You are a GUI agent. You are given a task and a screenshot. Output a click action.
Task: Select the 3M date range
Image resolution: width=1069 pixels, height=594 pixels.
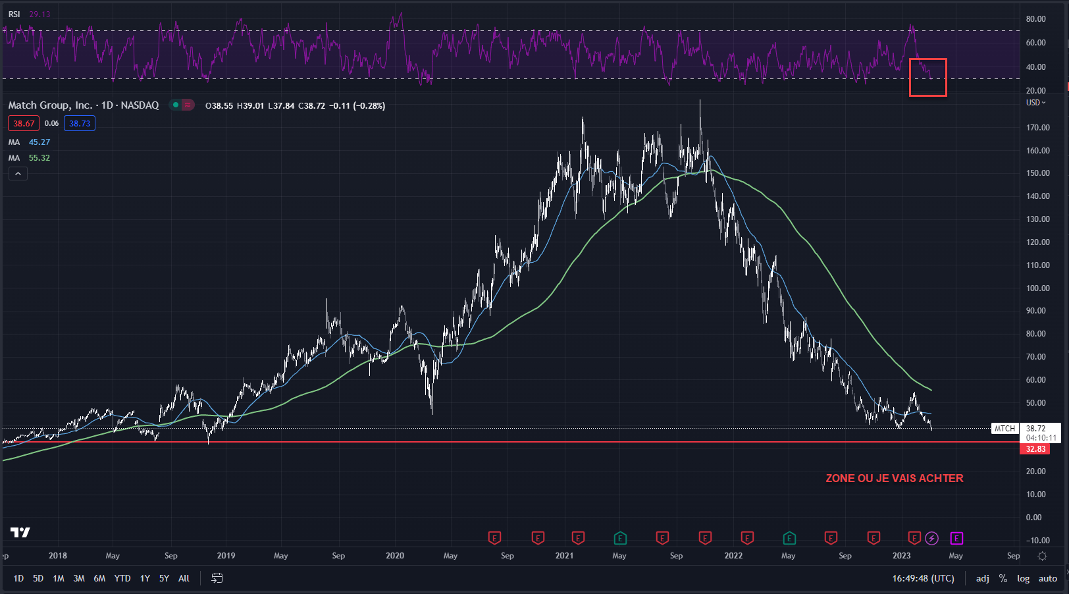point(79,578)
